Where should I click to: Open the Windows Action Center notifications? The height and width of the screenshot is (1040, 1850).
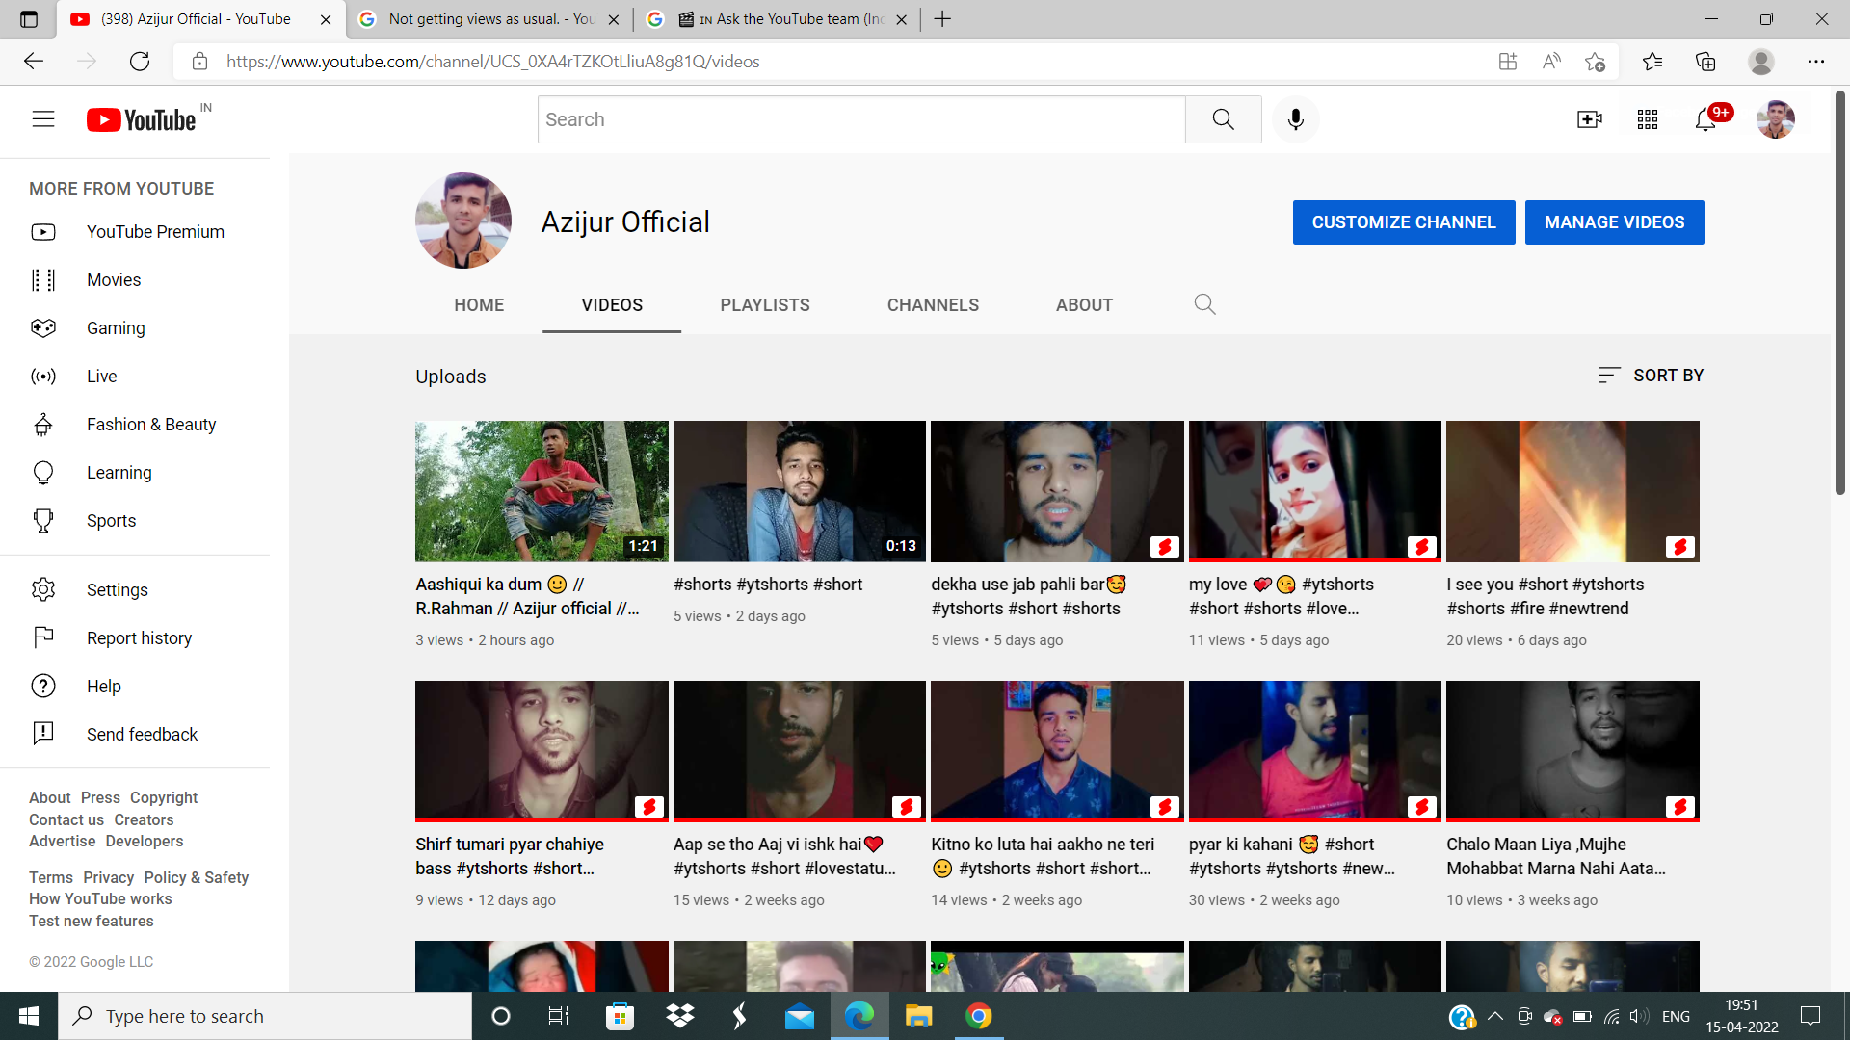point(1810,1016)
